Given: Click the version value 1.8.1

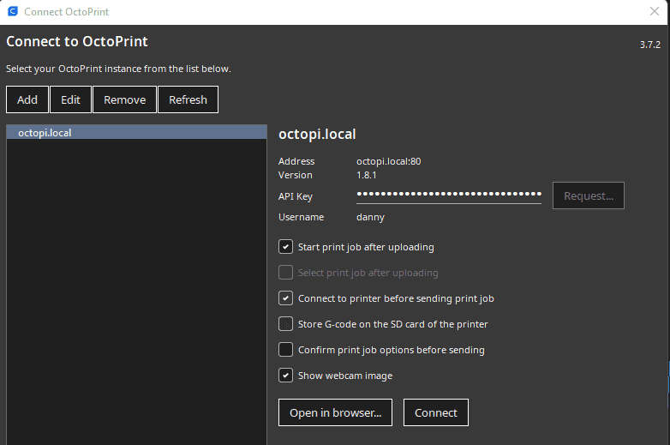Looking at the screenshot, I should [x=366, y=175].
